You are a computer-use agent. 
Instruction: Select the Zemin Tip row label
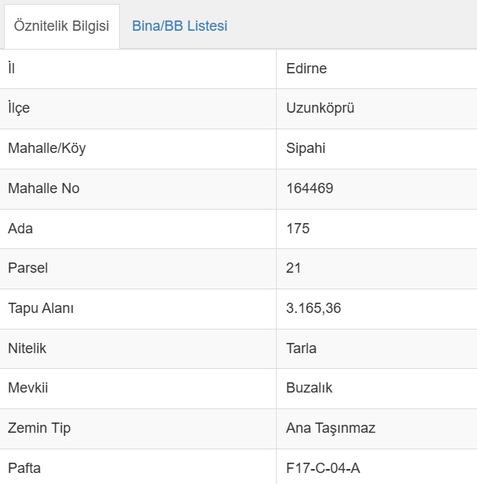point(39,428)
